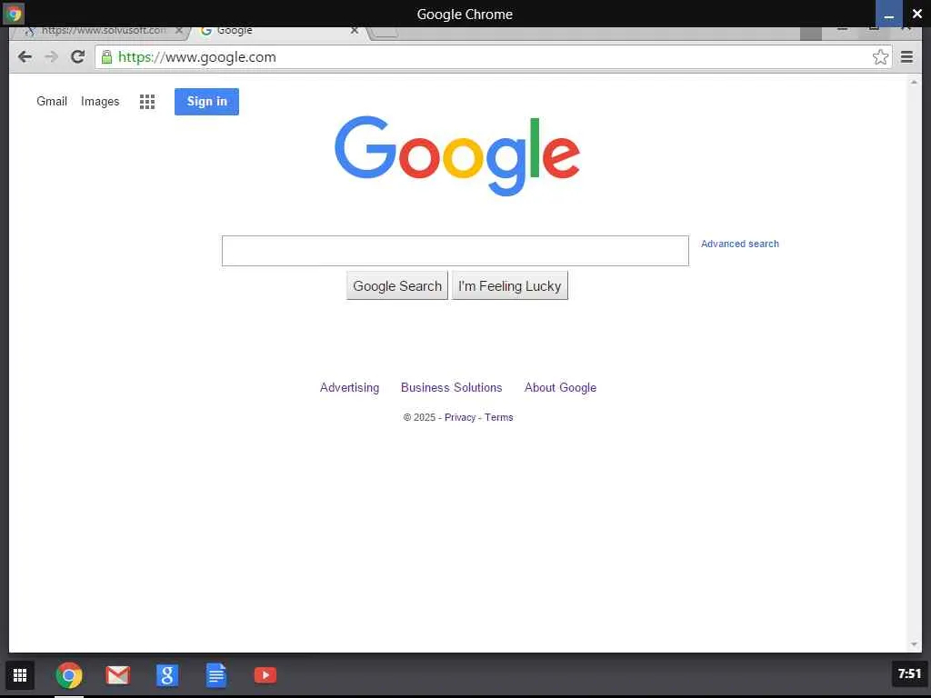Open the app launcher in the shelf
Screen dimensions: 931x698
click(x=20, y=675)
